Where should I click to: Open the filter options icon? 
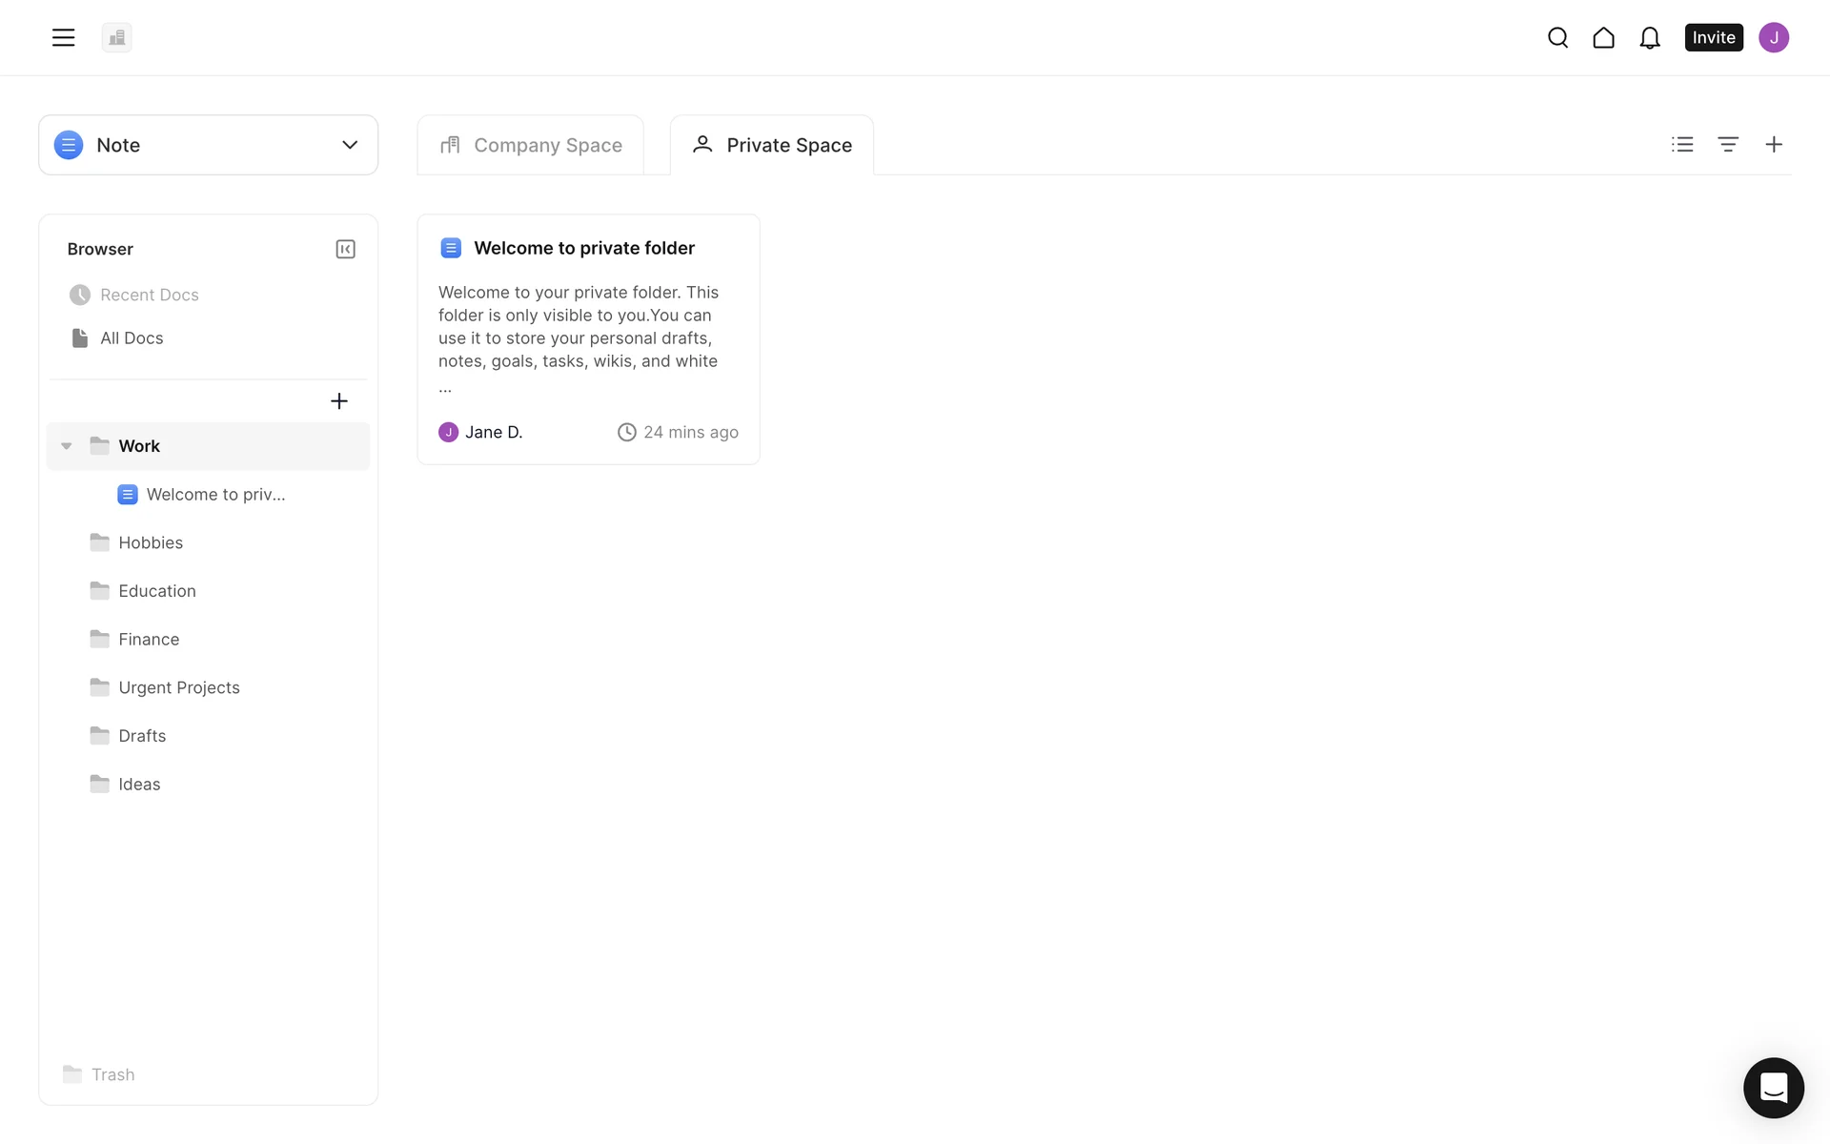click(x=1728, y=144)
